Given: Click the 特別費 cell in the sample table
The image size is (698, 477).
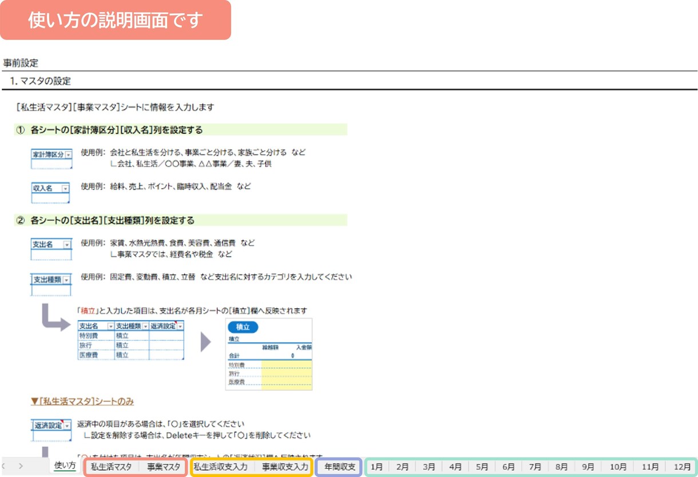Looking at the screenshot, I should pyautogui.click(x=95, y=336).
